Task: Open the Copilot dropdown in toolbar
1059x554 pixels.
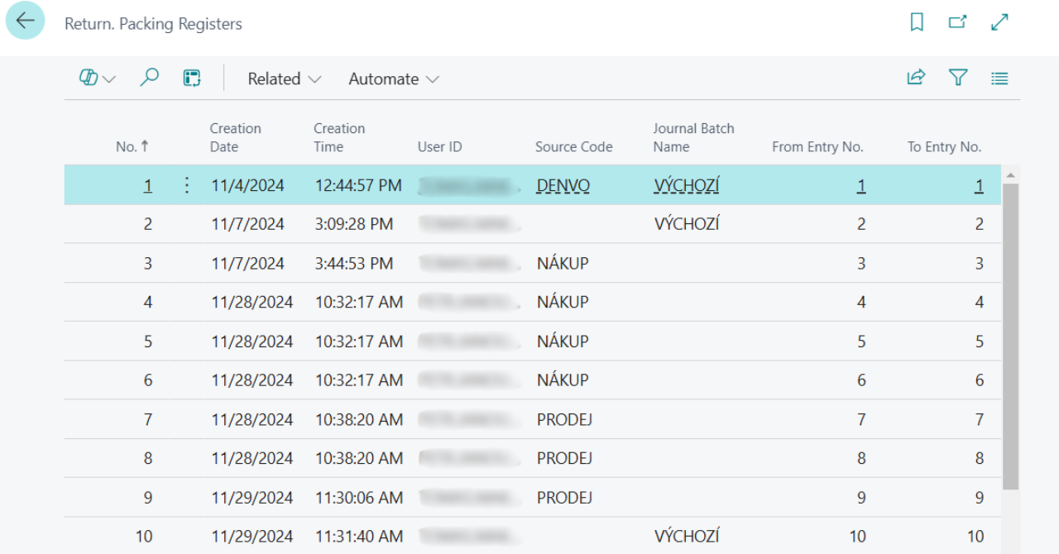Action: coord(98,79)
